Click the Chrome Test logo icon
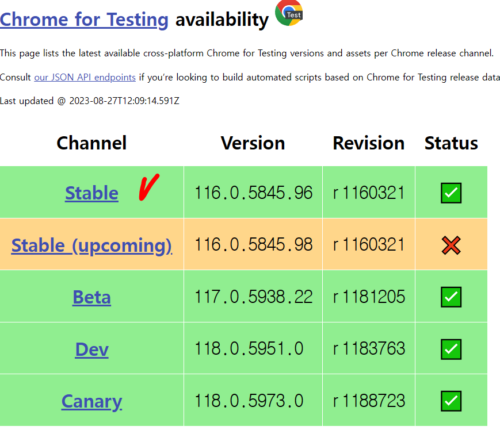The image size is (500, 434). click(289, 13)
